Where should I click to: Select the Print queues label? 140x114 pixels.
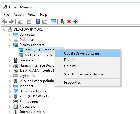(x=29, y=101)
